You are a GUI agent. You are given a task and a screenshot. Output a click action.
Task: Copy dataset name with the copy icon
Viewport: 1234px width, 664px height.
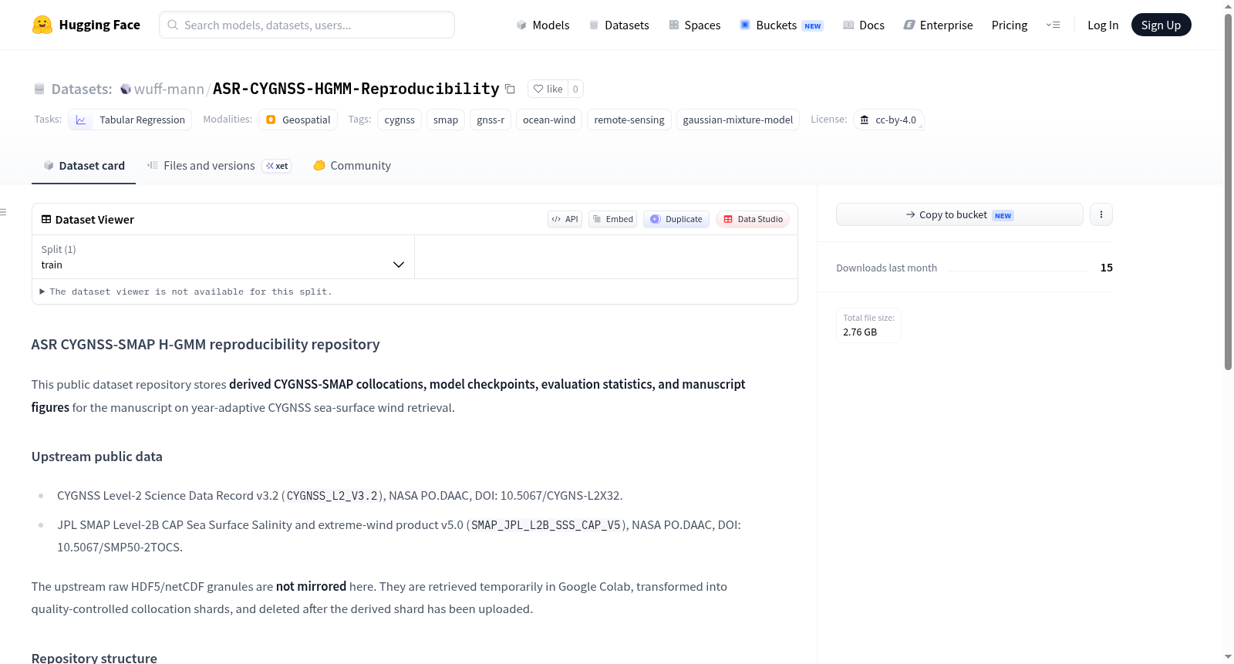pyautogui.click(x=510, y=89)
